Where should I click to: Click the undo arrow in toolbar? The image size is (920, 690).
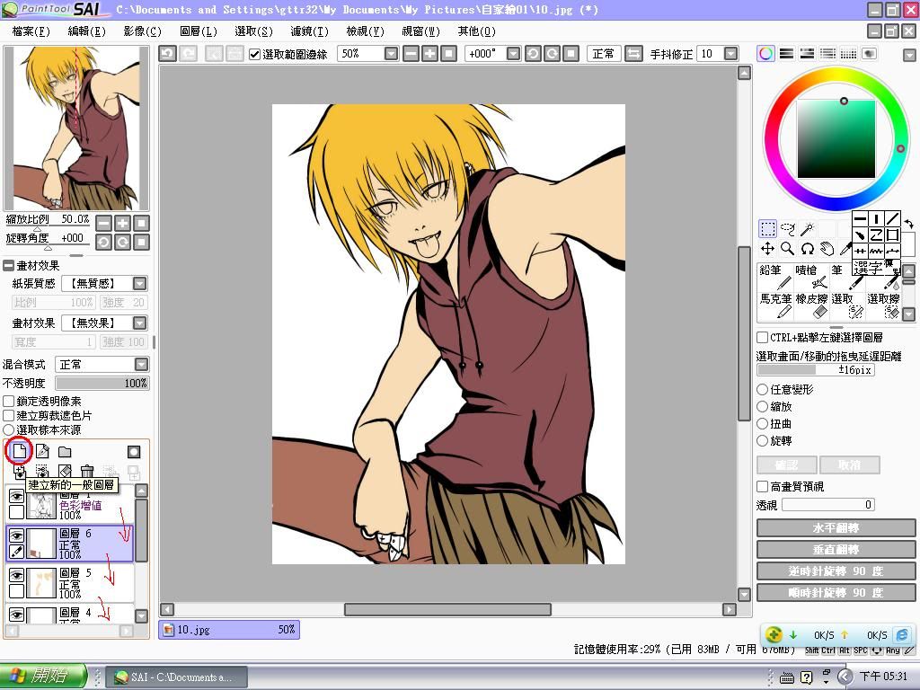[167, 54]
